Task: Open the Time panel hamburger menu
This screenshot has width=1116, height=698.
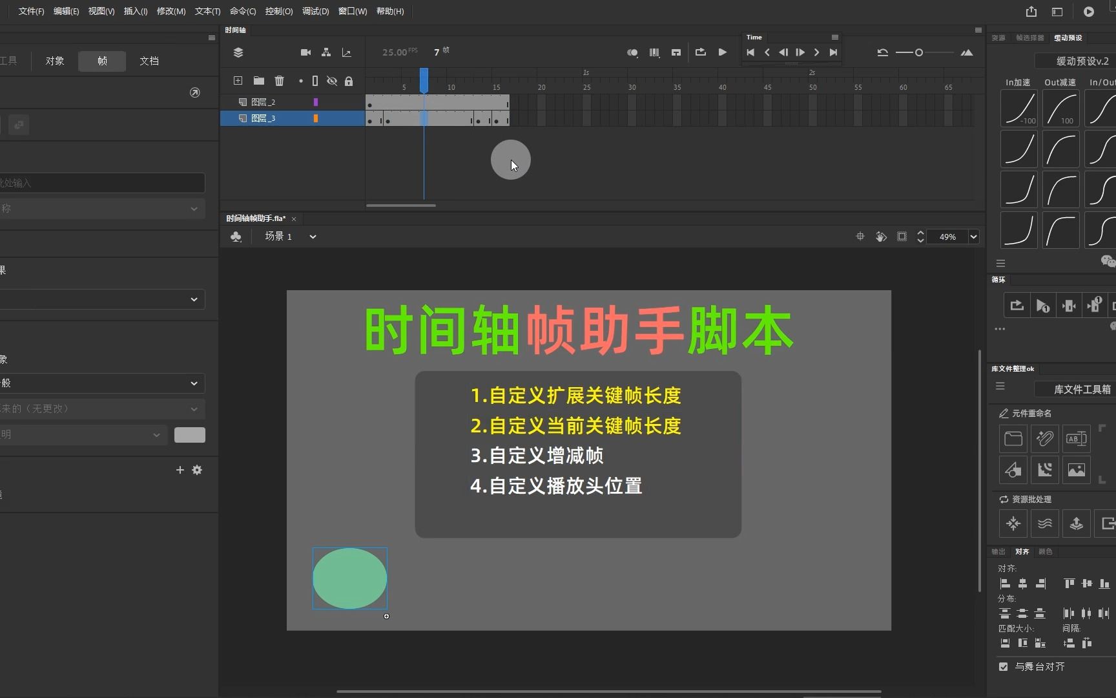Action: click(x=835, y=37)
